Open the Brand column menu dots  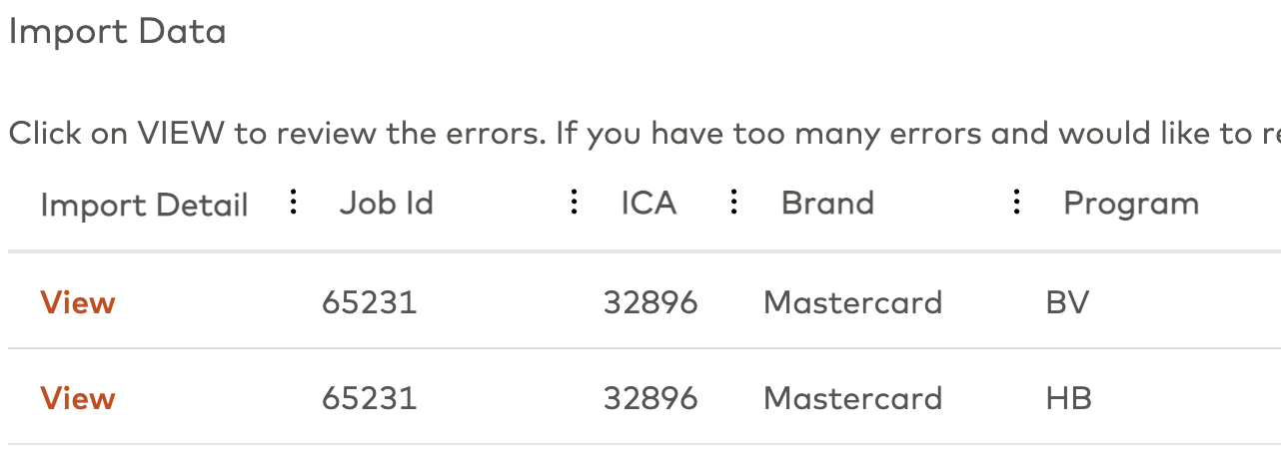click(1016, 203)
